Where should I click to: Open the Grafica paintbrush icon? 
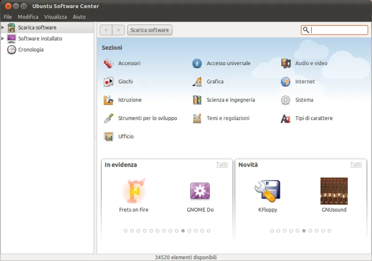[x=197, y=81]
